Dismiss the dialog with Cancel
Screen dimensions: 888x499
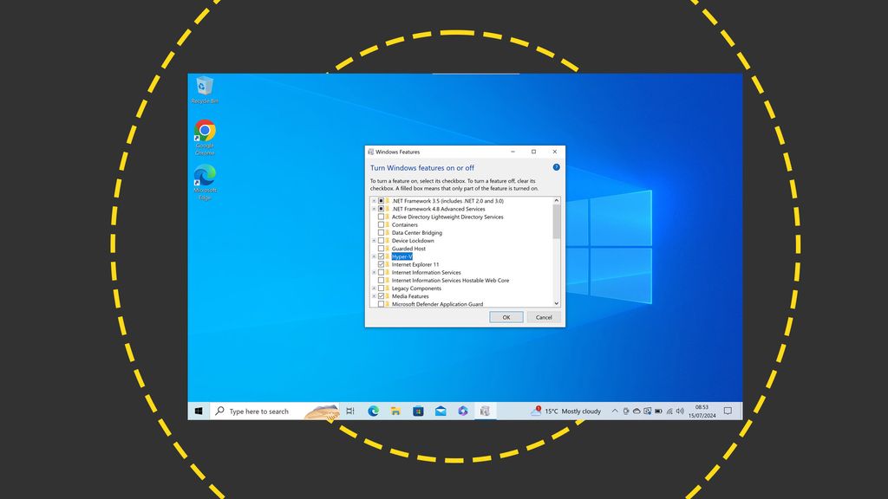(x=544, y=317)
